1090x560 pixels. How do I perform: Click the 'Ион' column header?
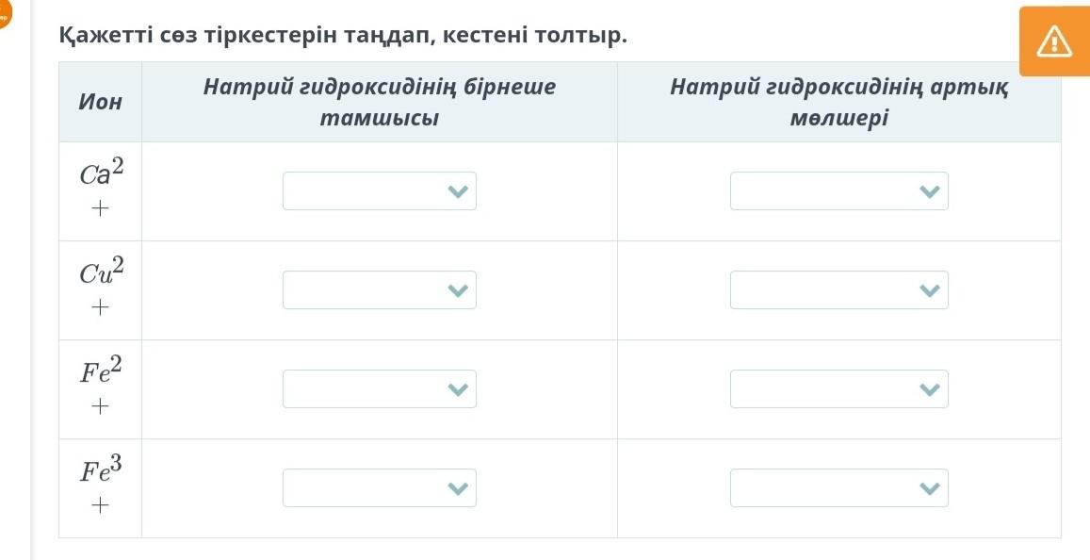(100, 103)
